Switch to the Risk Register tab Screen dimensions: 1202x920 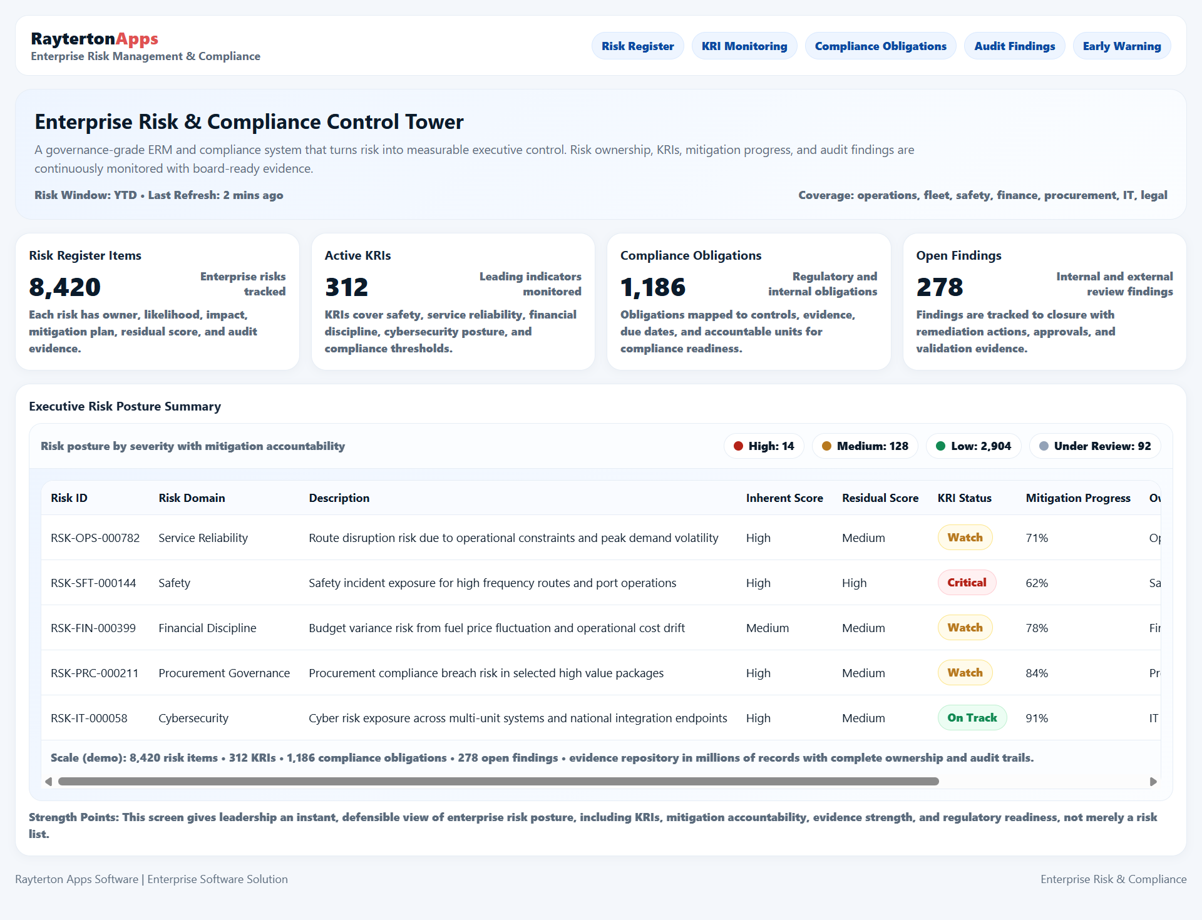click(637, 46)
